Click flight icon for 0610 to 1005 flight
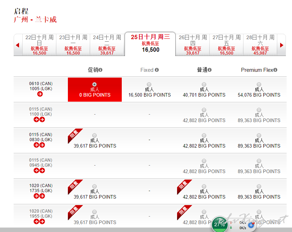Image resolution: width=292 pixels, height=232 pixels. point(40,94)
